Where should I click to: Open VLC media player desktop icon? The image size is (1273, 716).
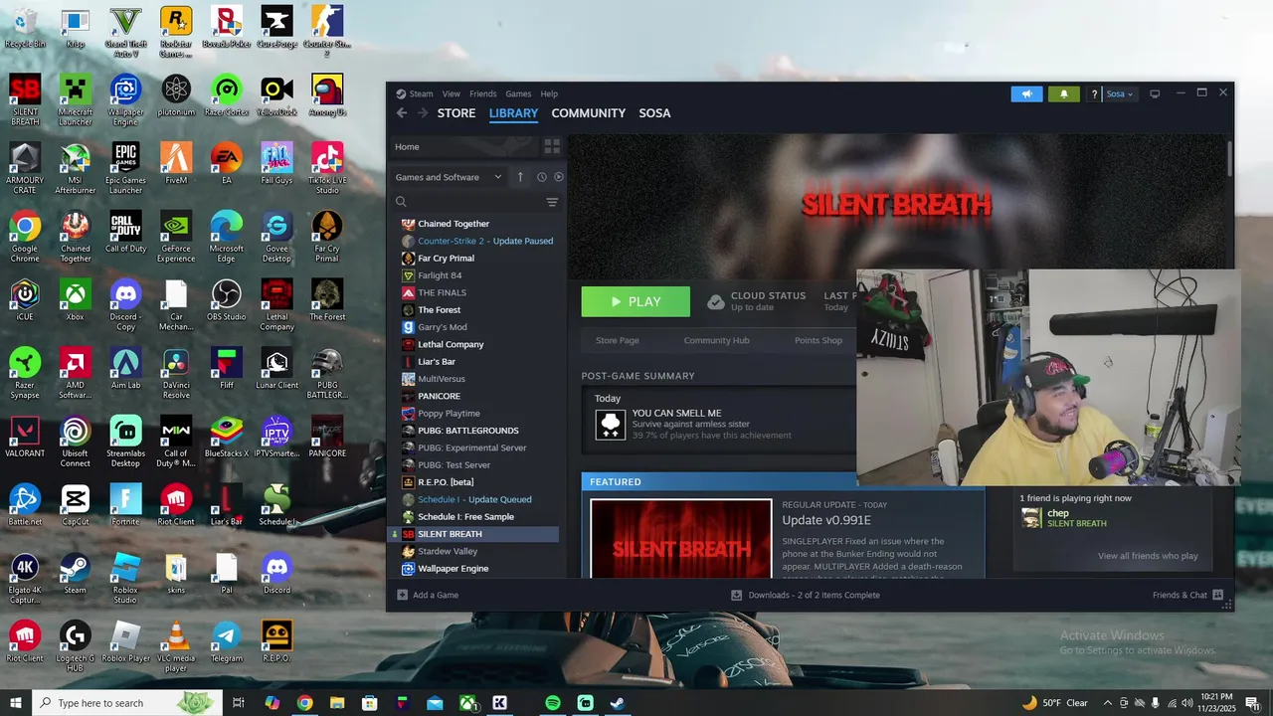click(176, 646)
